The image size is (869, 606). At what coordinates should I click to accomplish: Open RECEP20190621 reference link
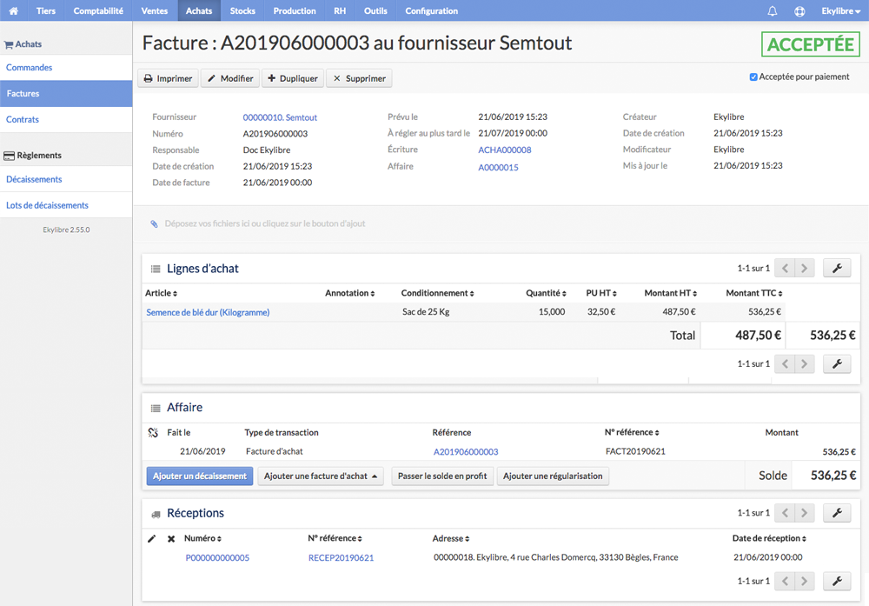[x=341, y=558]
